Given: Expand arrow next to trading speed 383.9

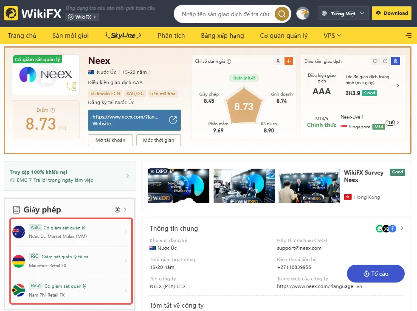Looking at the screenshot, I should (398, 85).
